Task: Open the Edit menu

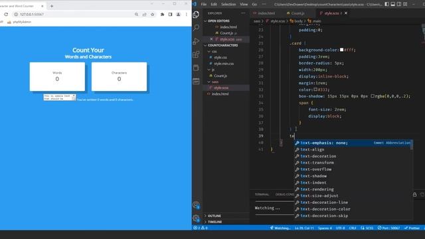Action: [x=214, y=4]
